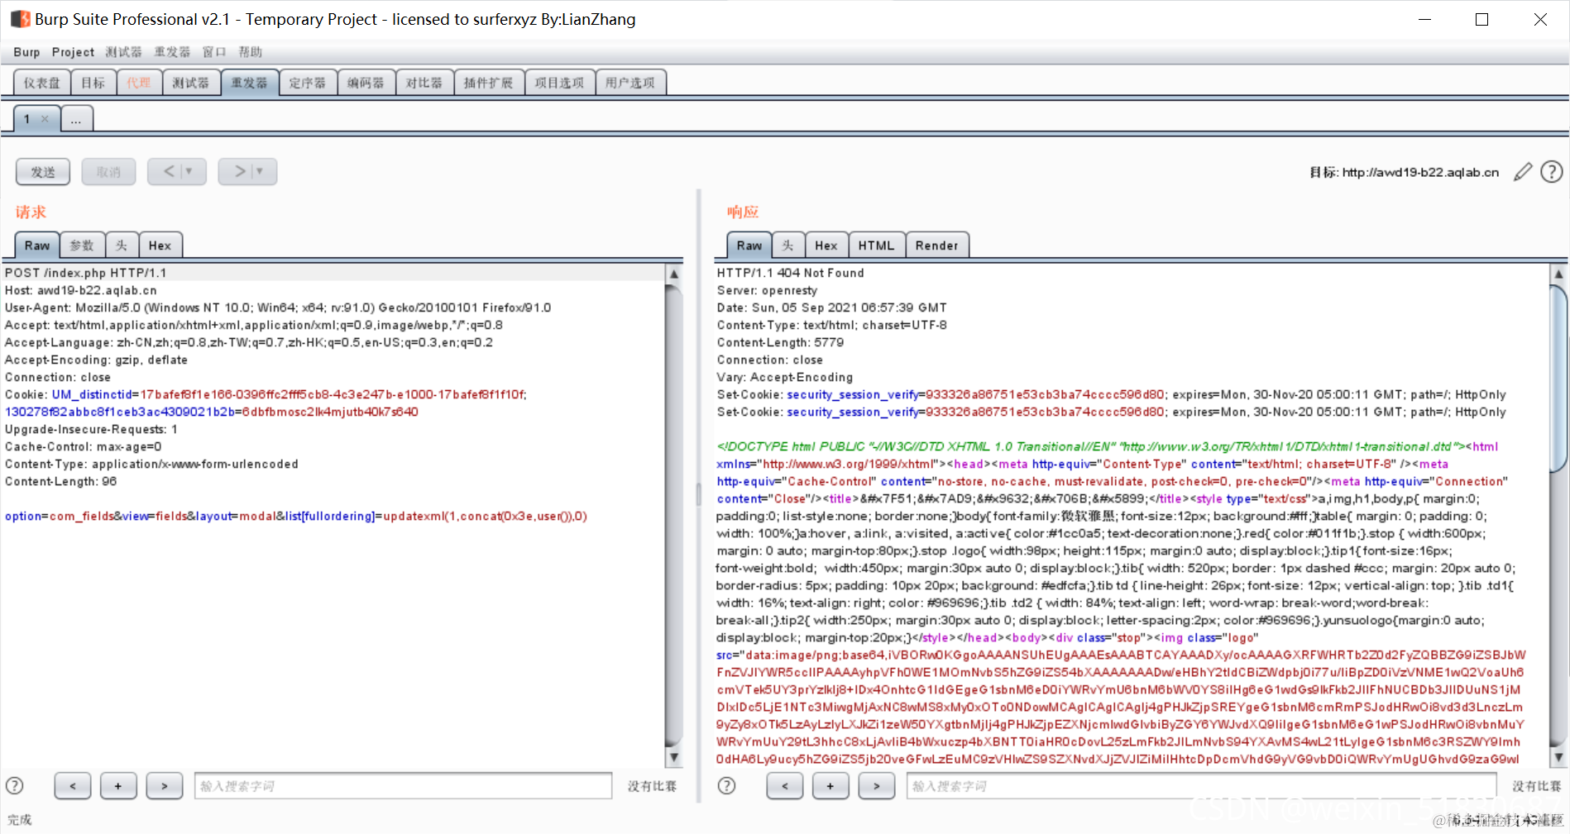Image resolution: width=1570 pixels, height=834 pixels.
Task: Switch to the 对比器 comparer tab
Action: pyautogui.click(x=424, y=83)
